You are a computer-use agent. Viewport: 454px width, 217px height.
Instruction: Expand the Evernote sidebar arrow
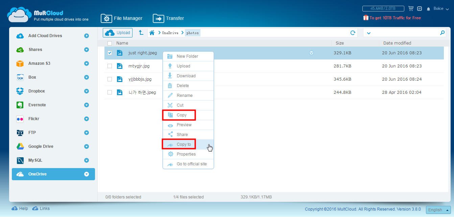pos(87,105)
